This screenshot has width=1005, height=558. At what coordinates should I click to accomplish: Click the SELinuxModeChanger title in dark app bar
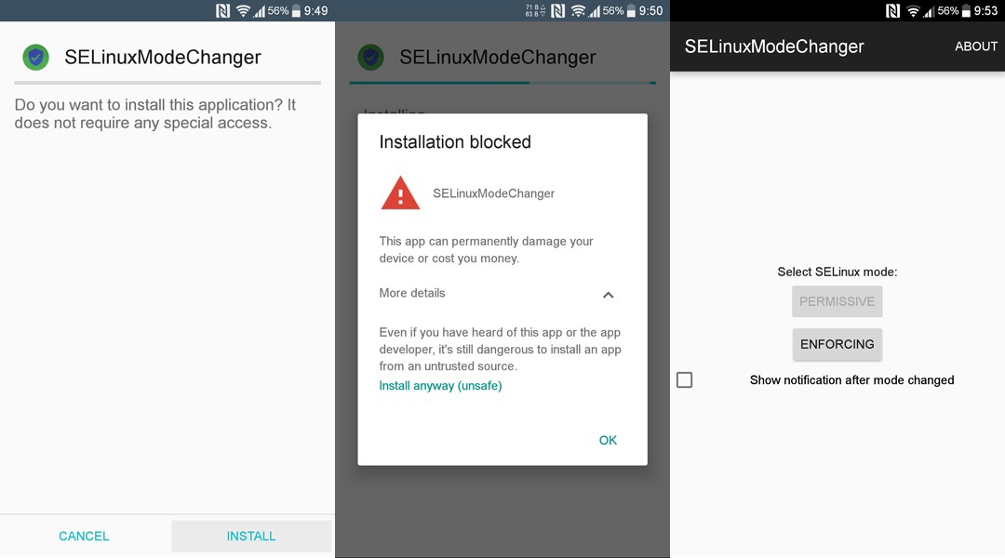(x=774, y=46)
